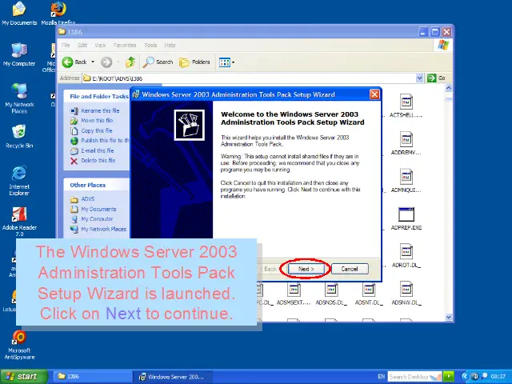
Task: Click the Search toolbar button
Action: click(158, 62)
